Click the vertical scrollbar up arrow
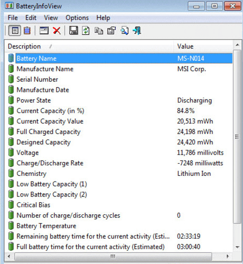The image size is (243, 264). pos(237,45)
